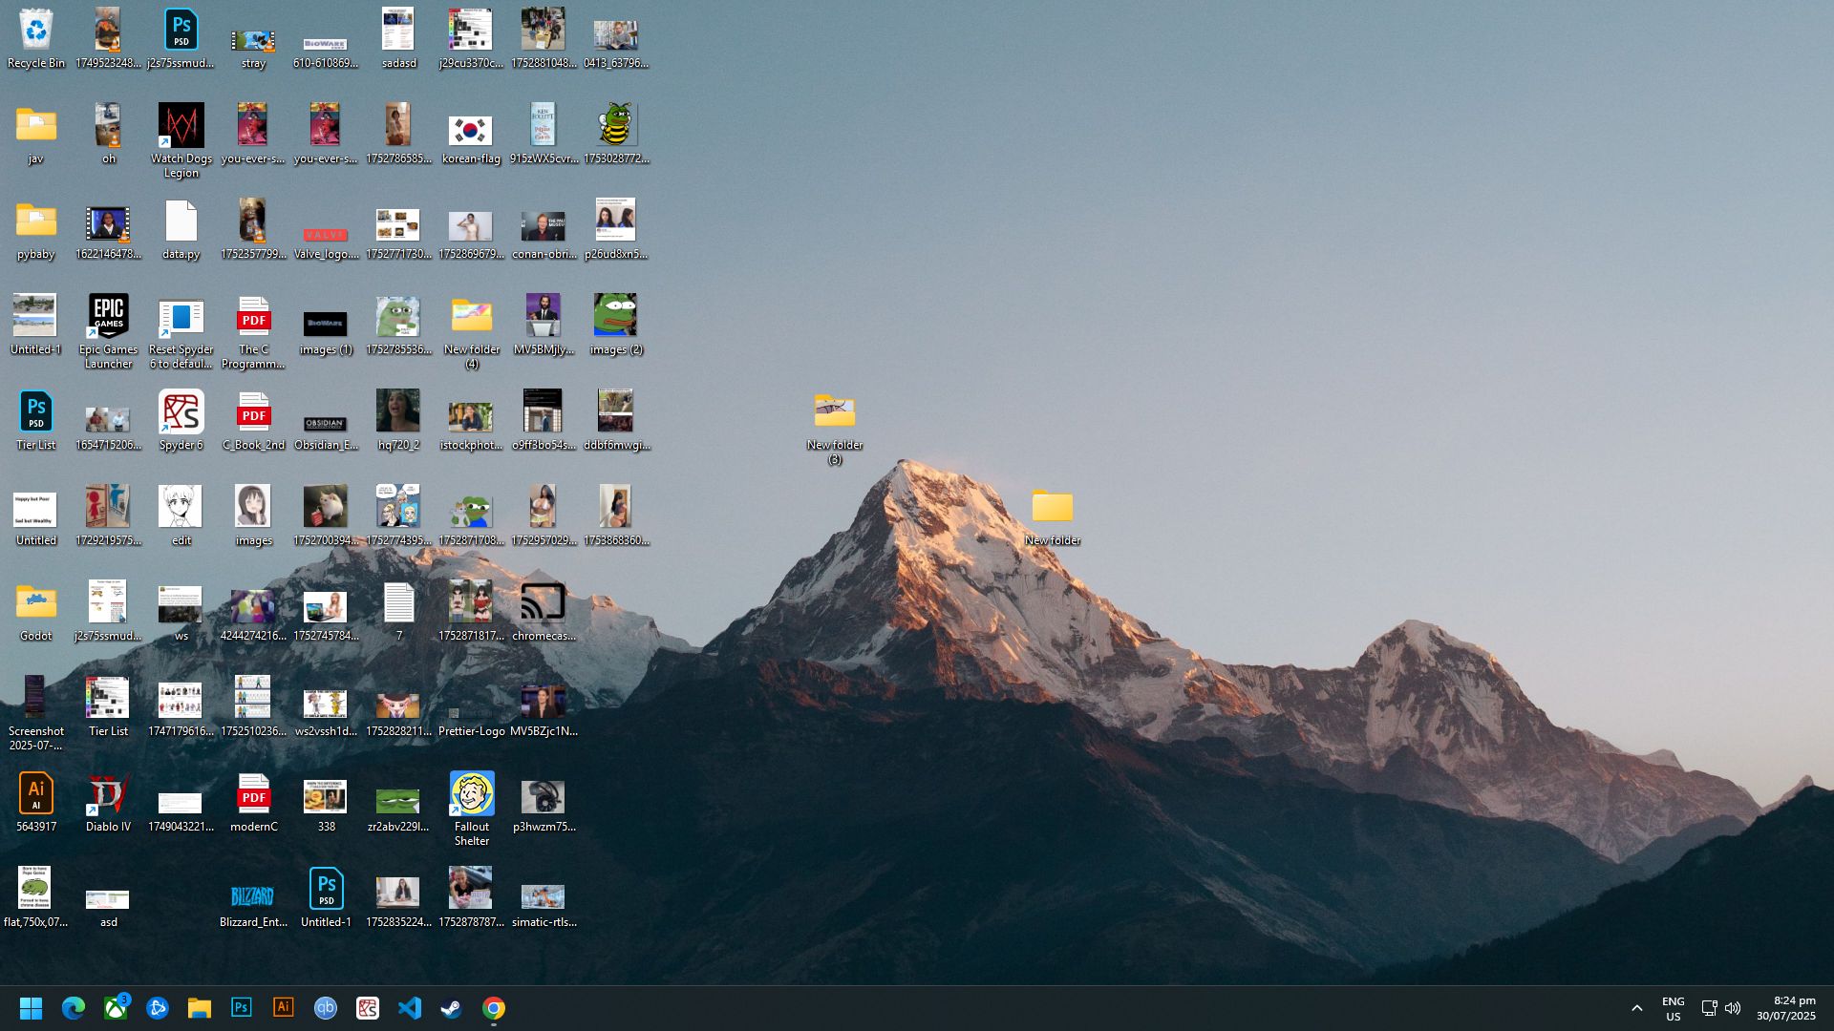1834x1031 pixels.
Task: Select the Godot folder
Action: (x=36, y=611)
